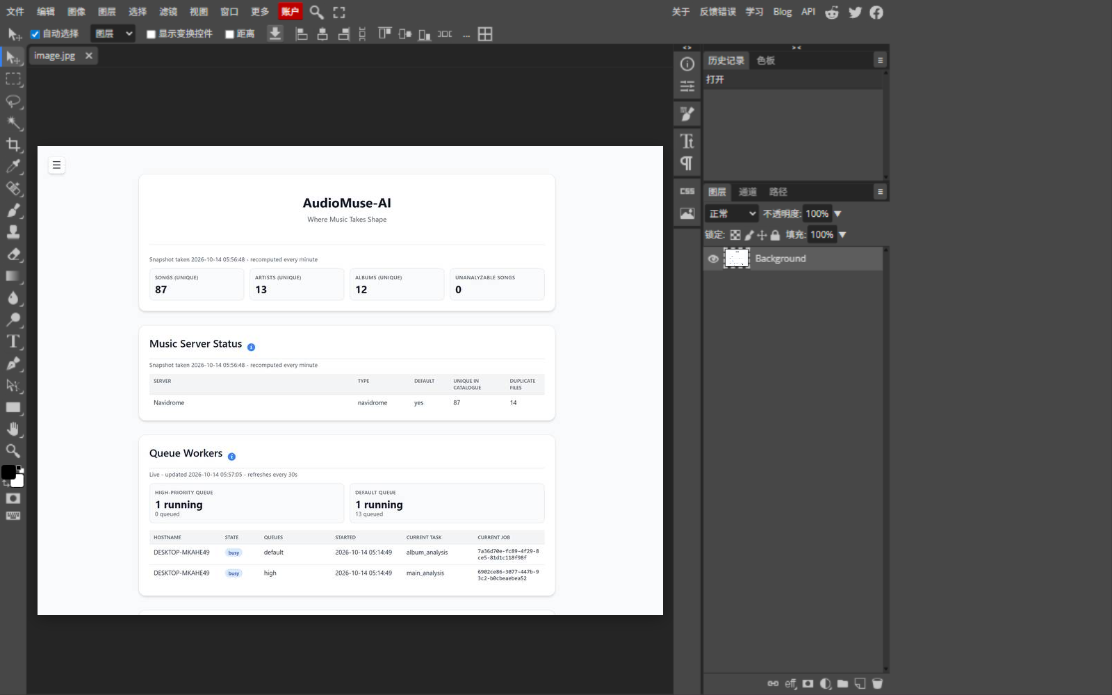Open the Blog link

pyautogui.click(x=783, y=12)
